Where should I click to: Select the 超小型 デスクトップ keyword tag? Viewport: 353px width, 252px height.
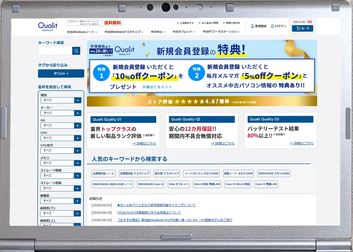[167, 173]
